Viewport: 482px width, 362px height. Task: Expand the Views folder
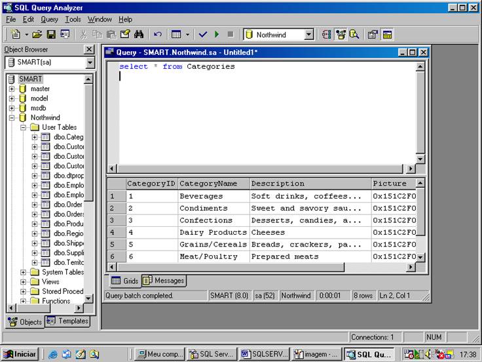[23, 282]
